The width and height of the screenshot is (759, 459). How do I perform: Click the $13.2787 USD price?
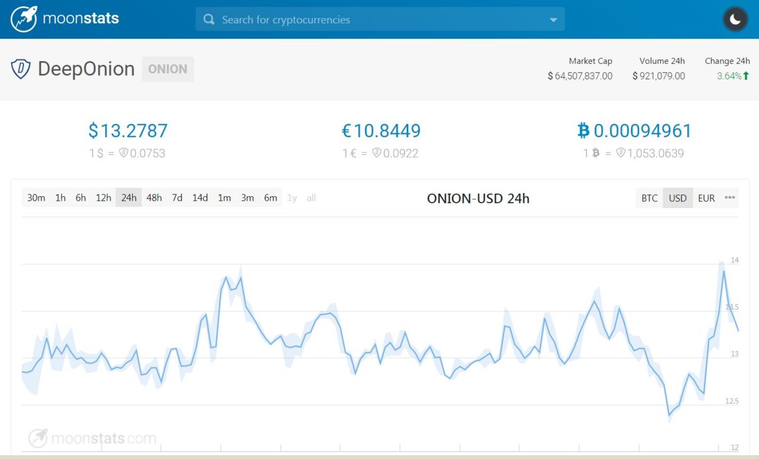[x=128, y=131]
